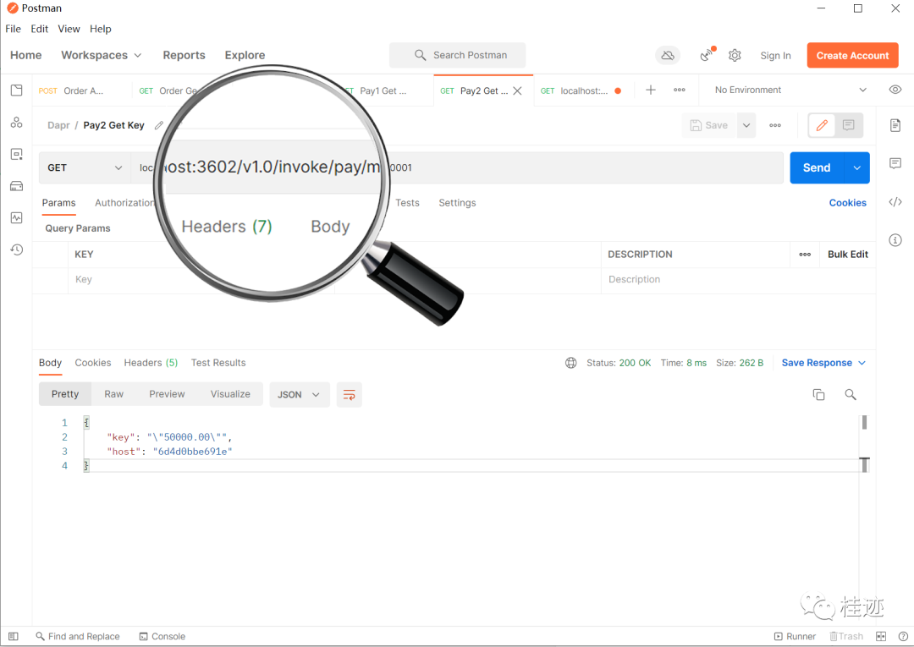Screen dimensions: 914x647
Task: Open the Environments sidebar icon
Action: tap(16, 154)
